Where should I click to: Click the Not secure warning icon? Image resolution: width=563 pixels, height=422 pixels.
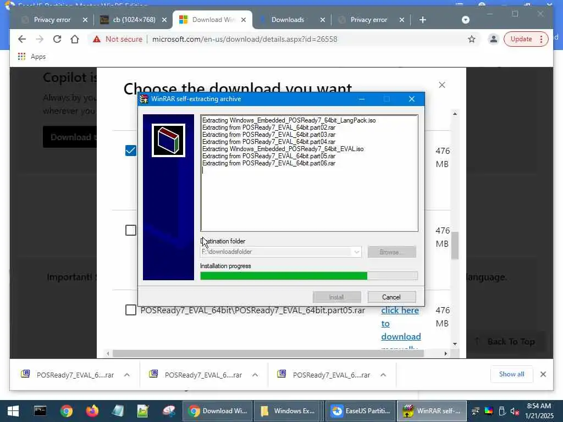point(97,39)
